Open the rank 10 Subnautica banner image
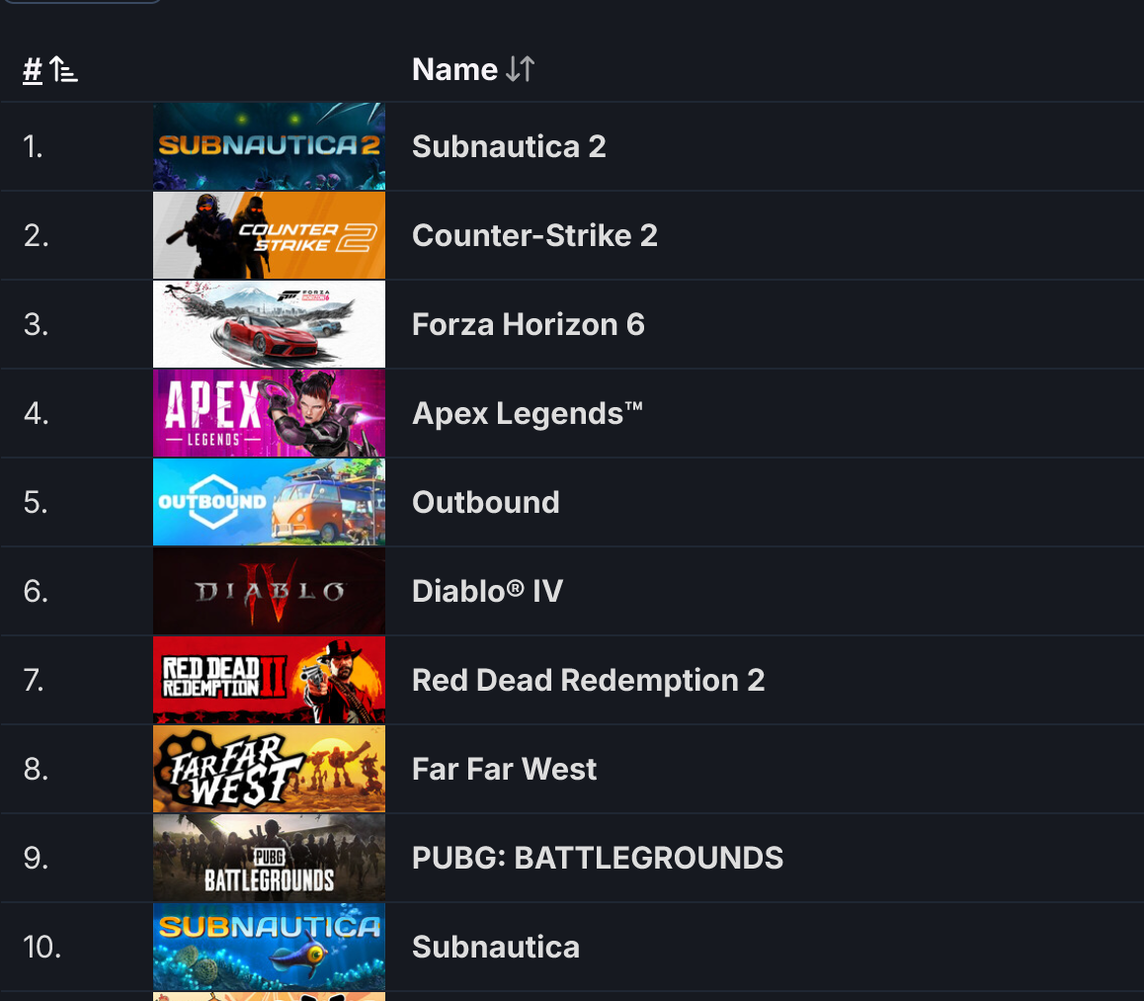This screenshot has width=1144, height=1001. click(270, 948)
